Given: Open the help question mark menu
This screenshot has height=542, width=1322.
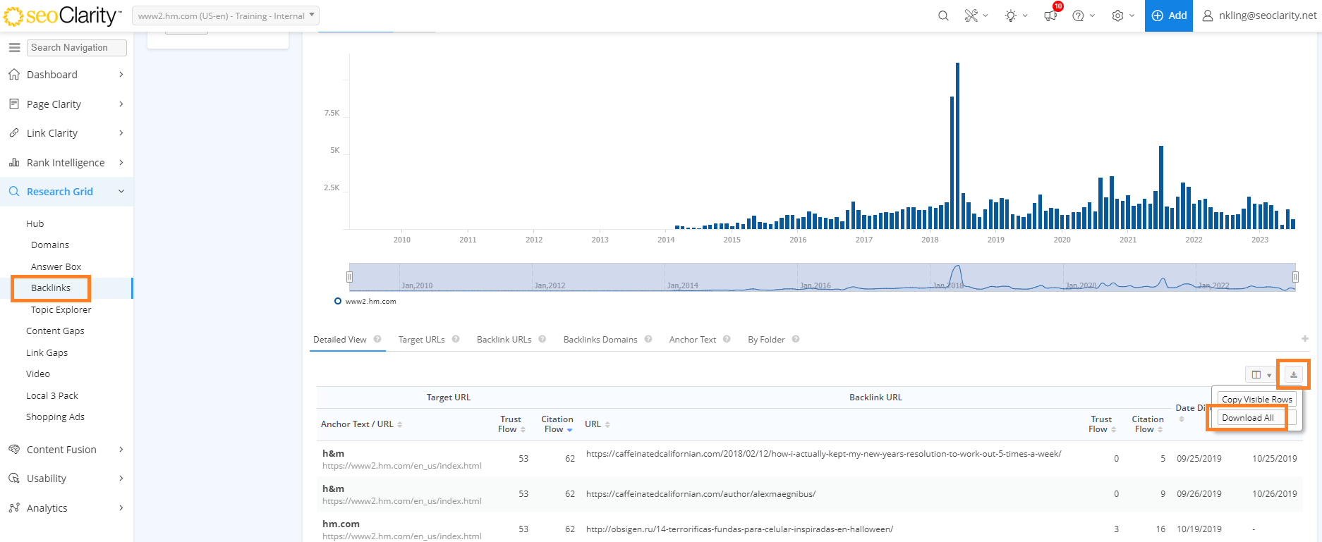Looking at the screenshot, I should pos(1083,16).
